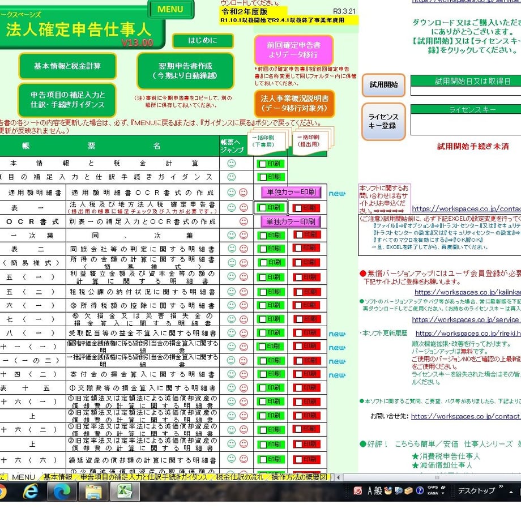Click ライセンスキー input cell

point(466,124)
